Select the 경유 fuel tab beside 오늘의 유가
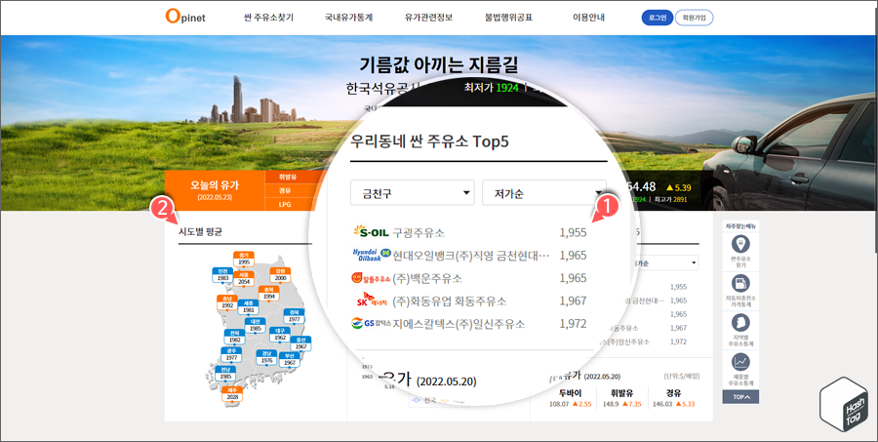 pos(287,190)
